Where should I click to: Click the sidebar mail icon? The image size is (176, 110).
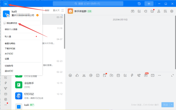(x=6, y=94)
